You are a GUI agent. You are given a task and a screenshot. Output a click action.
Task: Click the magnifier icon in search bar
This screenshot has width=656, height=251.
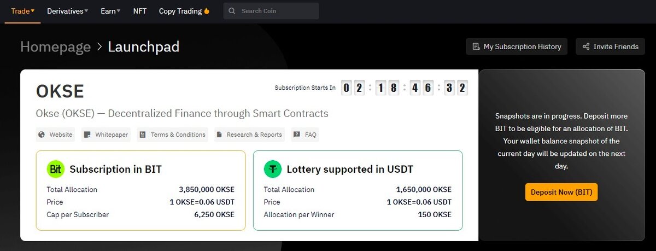(232, 11)
